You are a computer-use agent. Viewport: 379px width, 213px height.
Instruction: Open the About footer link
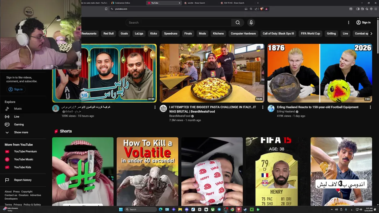click(8, 192)
